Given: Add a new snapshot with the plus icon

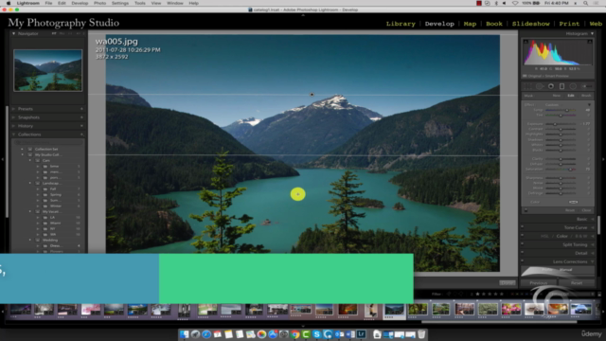Looking at the screenshot, I should (x=81, y=117).
